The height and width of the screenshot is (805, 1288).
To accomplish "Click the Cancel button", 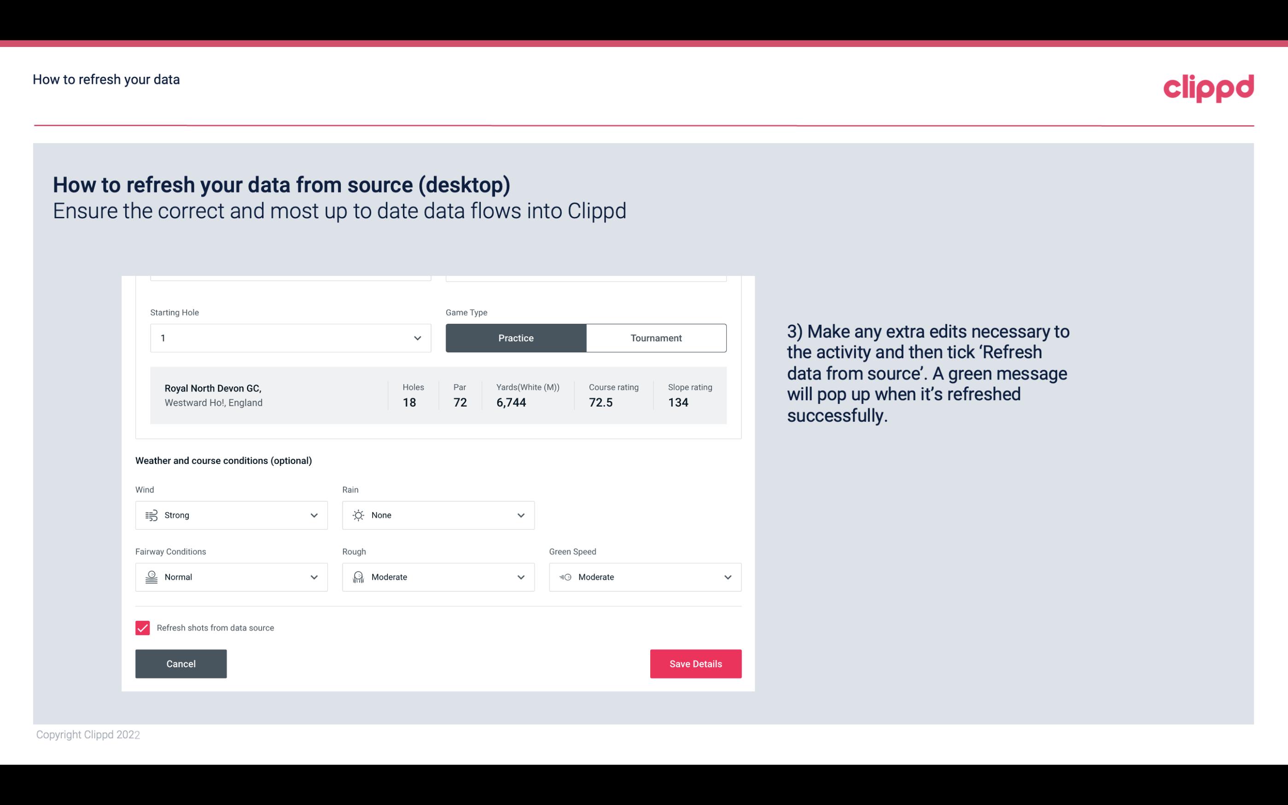I will click(181, 663).
